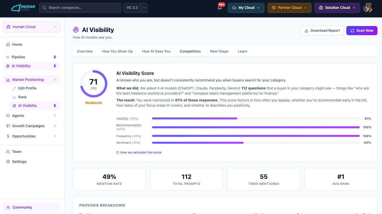Click the Human Cloud logo
Image resolution: width=382 pixels, height=214 pixels.
(x=23, y=8)
